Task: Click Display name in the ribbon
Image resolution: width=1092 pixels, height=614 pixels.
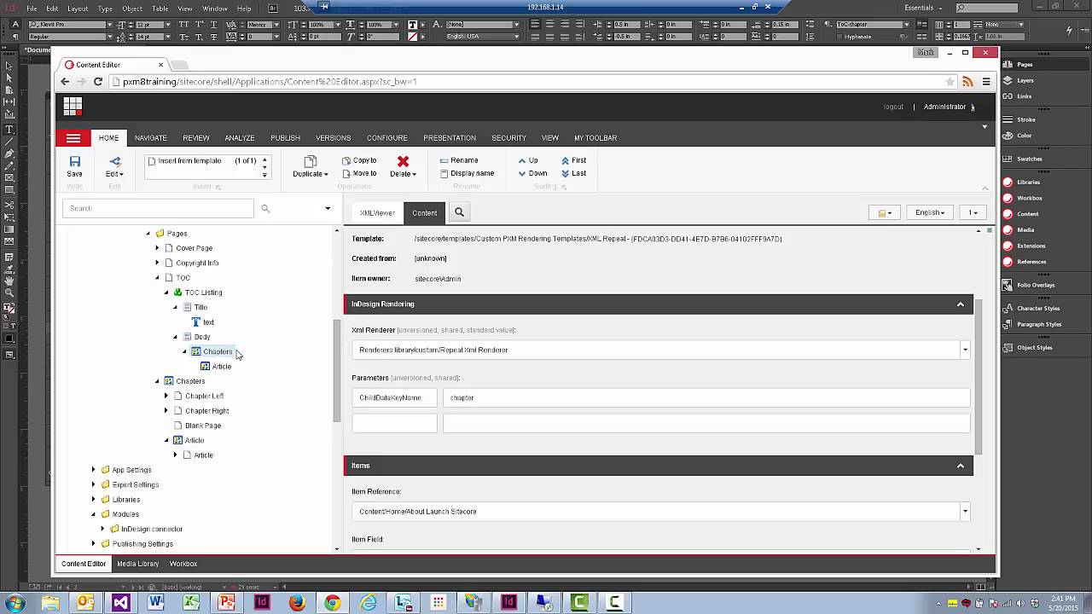Action: click(x=467, y=173)
